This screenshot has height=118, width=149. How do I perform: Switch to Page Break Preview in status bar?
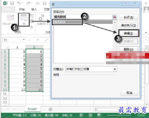pyautogui.click(x=99, y=115)
